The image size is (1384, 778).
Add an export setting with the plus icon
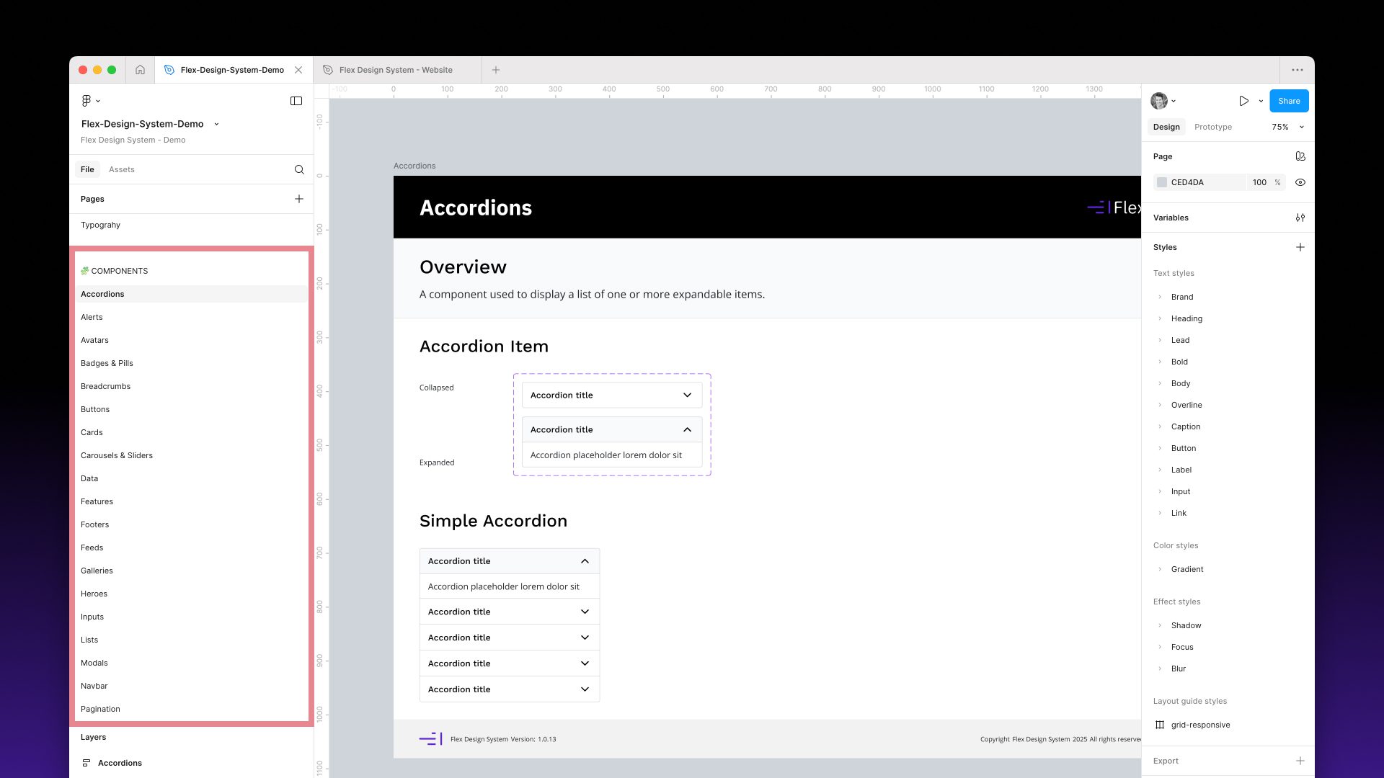click(x=1300, y=761)
